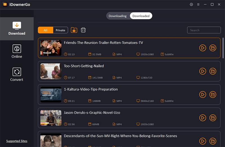The image size is (225, 147).
Task: Open the Supported Sites link
Action: coord(17,141)
